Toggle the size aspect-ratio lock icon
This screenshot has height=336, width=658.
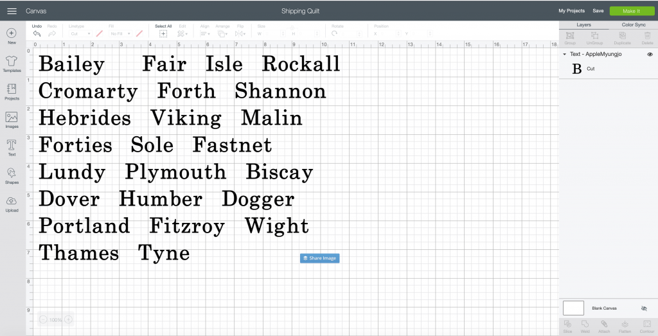click(292, 28)
